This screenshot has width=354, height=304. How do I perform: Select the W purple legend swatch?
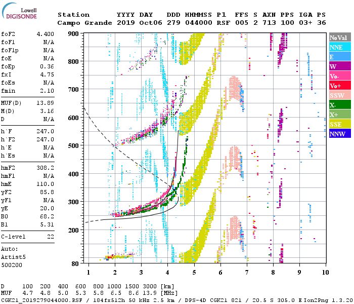click(340, 66)
